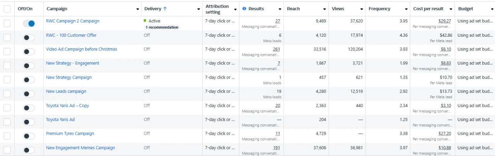The width and height of the screenshot is (495, 156).
Task: Click the green Active status dot
Action: pos(145,21)
